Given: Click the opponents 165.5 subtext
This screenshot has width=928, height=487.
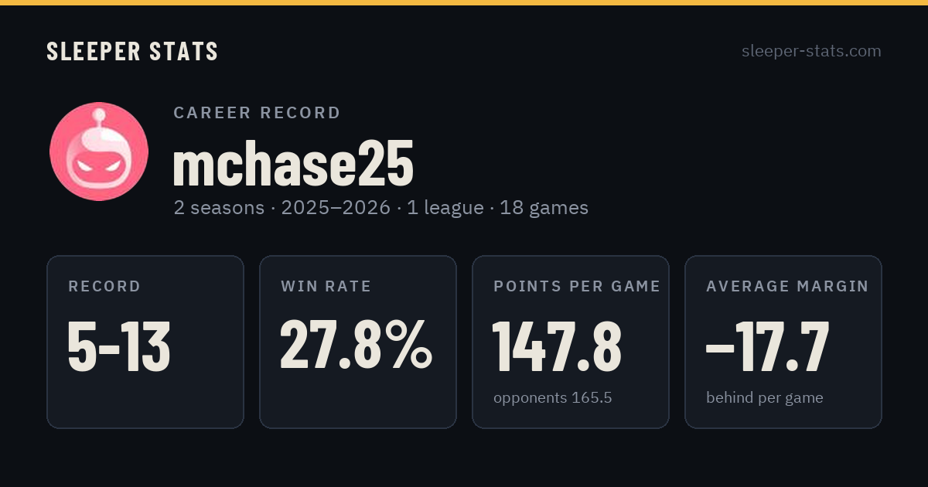Looking at the screenshot, I should [x=552, y=398].
